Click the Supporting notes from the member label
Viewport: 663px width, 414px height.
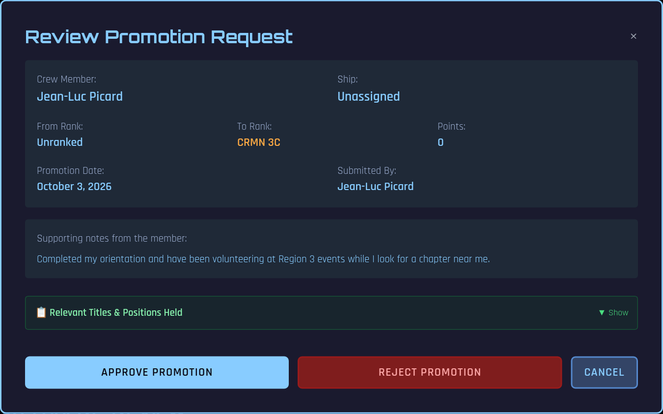coord(112,239)
